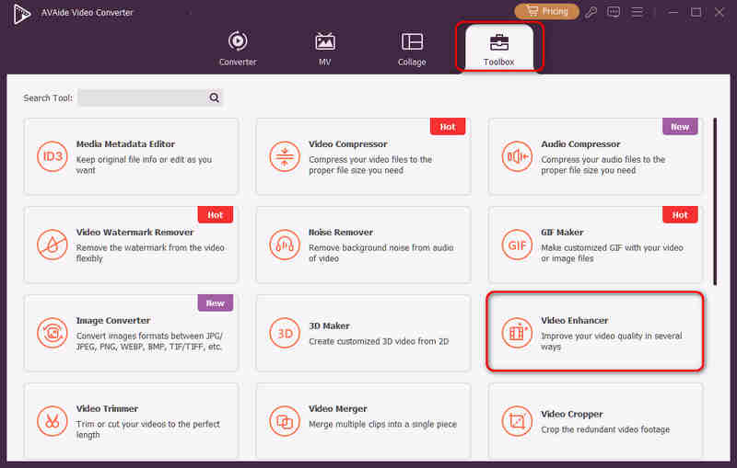Viewport: 737px width, 468px height.
Task: Switch to the Collage tab
Action: (412, 49)
